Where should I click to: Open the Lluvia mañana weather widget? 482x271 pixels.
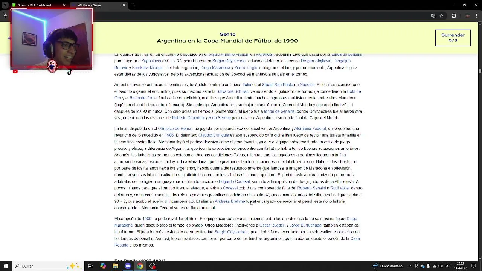click(x=387, y=266)
